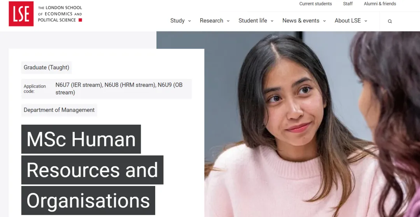Open the Student life navigation item
The height and width of the screenshot is (217, 420).
click(x=253, y=21)
